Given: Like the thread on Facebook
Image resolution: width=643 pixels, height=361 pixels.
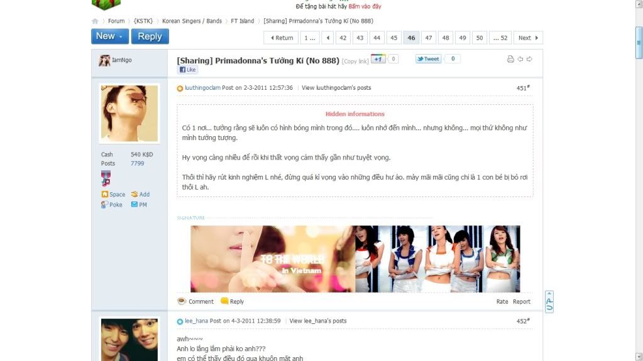Looking at the screenshot, I should point(188,70).
